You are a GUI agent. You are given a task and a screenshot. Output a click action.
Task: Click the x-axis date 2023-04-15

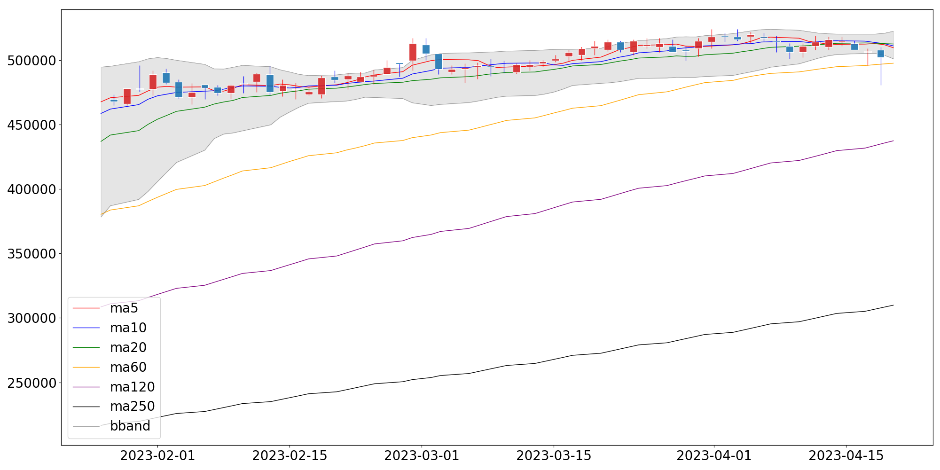point(846,456)
